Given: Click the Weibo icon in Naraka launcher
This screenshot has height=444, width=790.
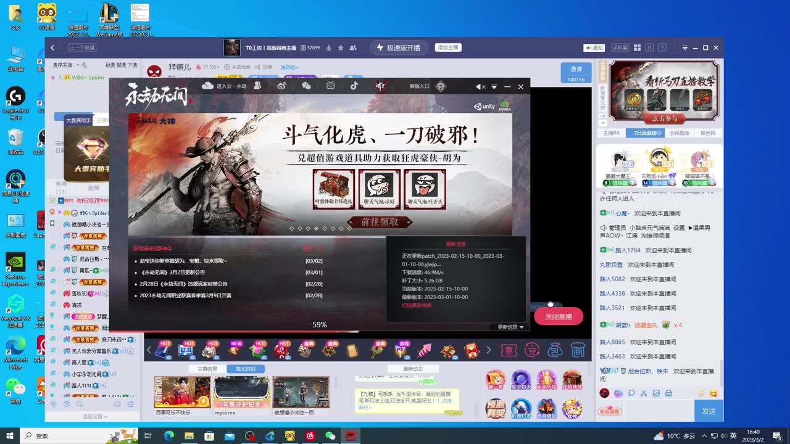Looking at the screenshot, I should tap(282, 86).
